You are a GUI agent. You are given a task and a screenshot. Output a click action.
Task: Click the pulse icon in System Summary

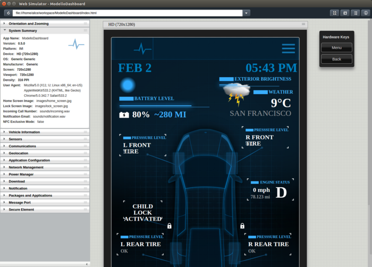click(77, 44)
